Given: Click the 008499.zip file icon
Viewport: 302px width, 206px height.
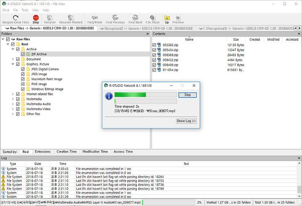Looking at the screenshot, I should (159, 65).
